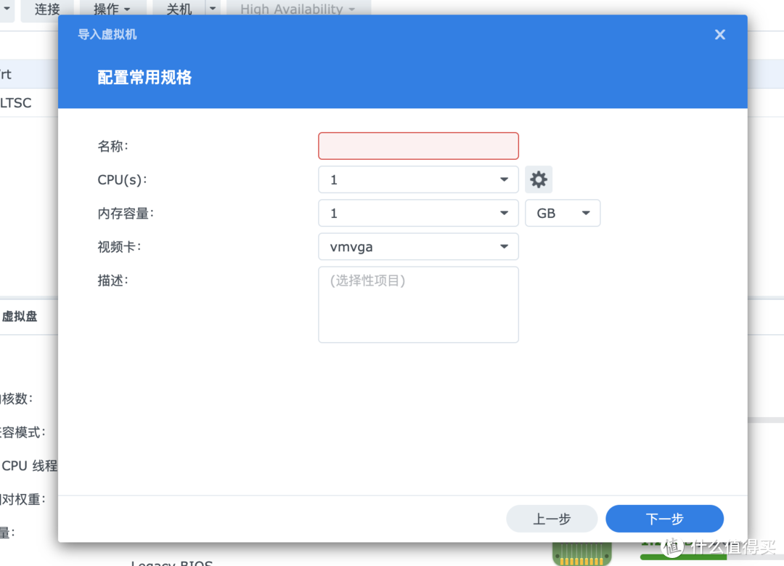Click the 名称 name input field
Image resolution: width=784 pixels, height=566 pixels.
point(418,145)
